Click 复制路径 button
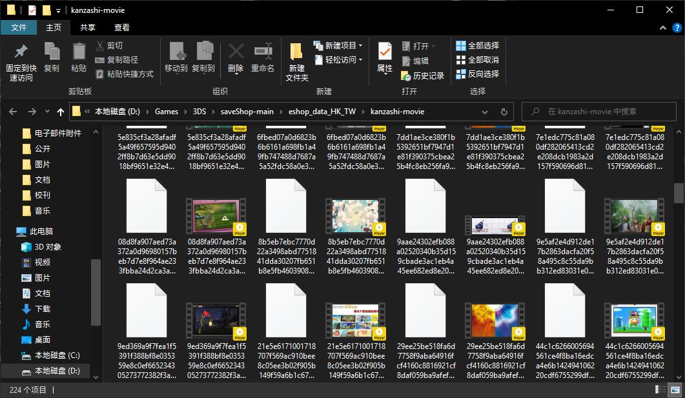Viewport: 685px width, 398px height. 122,60
